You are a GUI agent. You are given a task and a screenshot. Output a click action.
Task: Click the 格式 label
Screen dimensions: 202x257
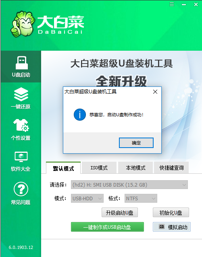click(114, 198)
